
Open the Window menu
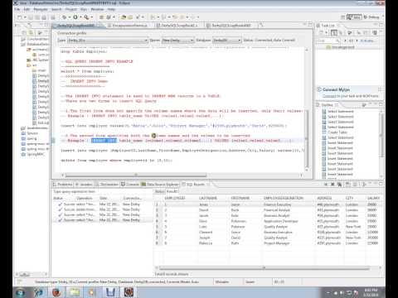[x=97, y=9]
